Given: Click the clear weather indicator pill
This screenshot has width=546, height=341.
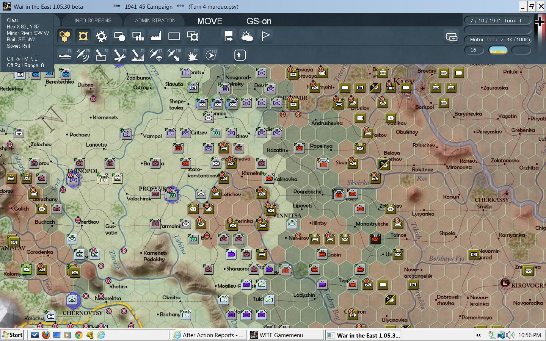Looking at the screenshot, I should pos(498,50).
